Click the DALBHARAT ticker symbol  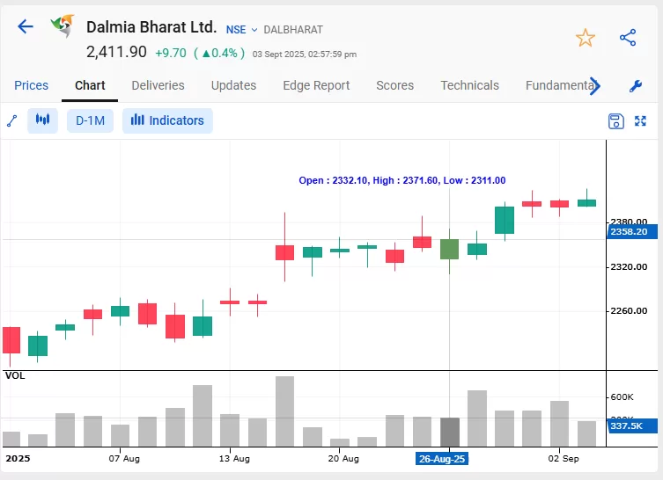coord(293,30)
